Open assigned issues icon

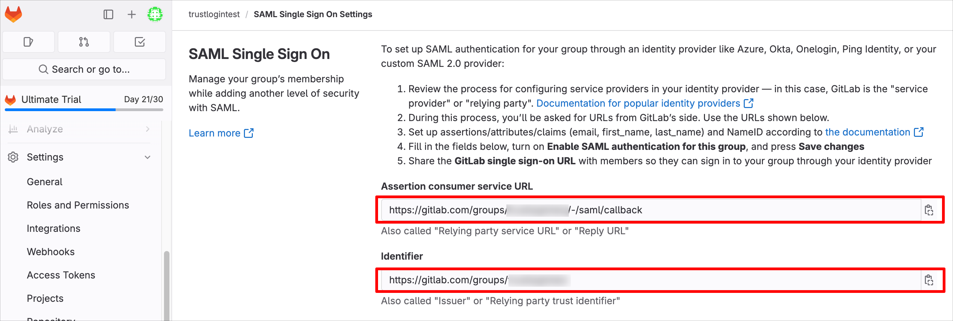[28, 42]
